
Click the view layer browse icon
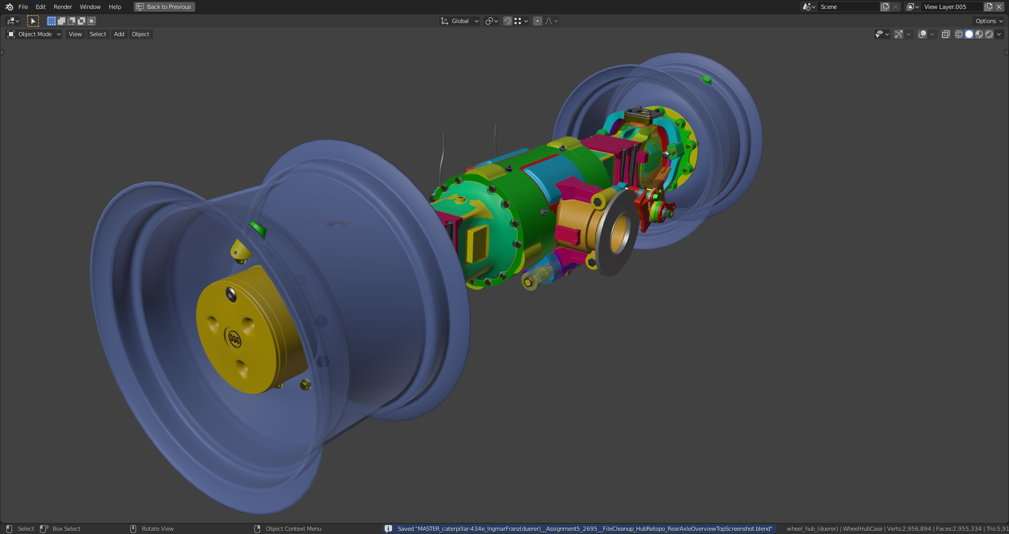click(913, 7)
